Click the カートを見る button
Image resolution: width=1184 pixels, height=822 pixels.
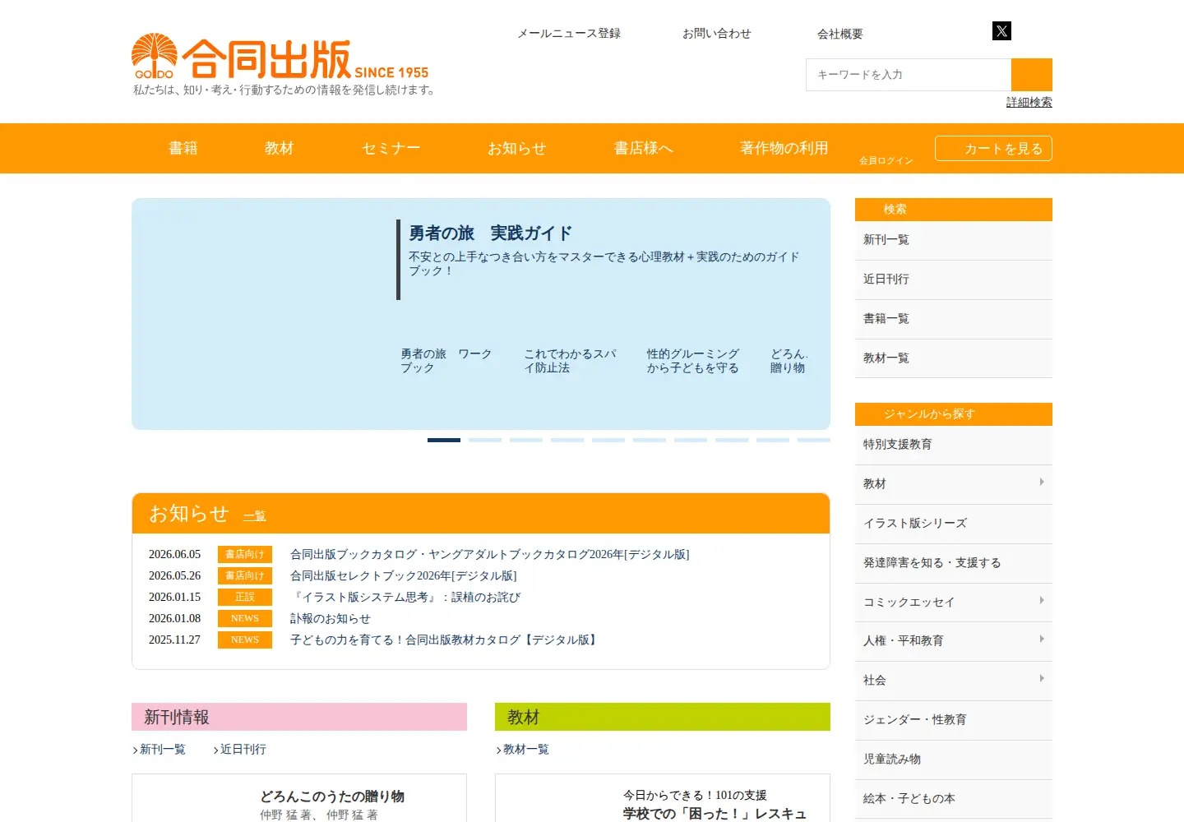993,148
